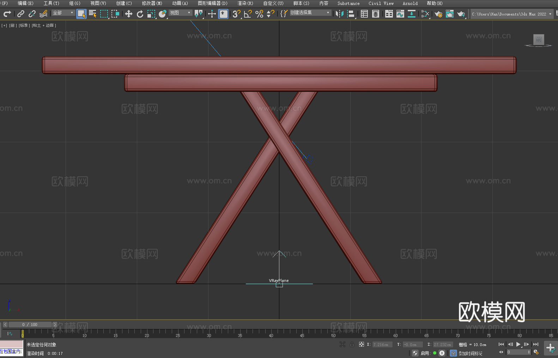
Task: Click the Bind to Space Warp icon
Action: click(x=43, y=14)
